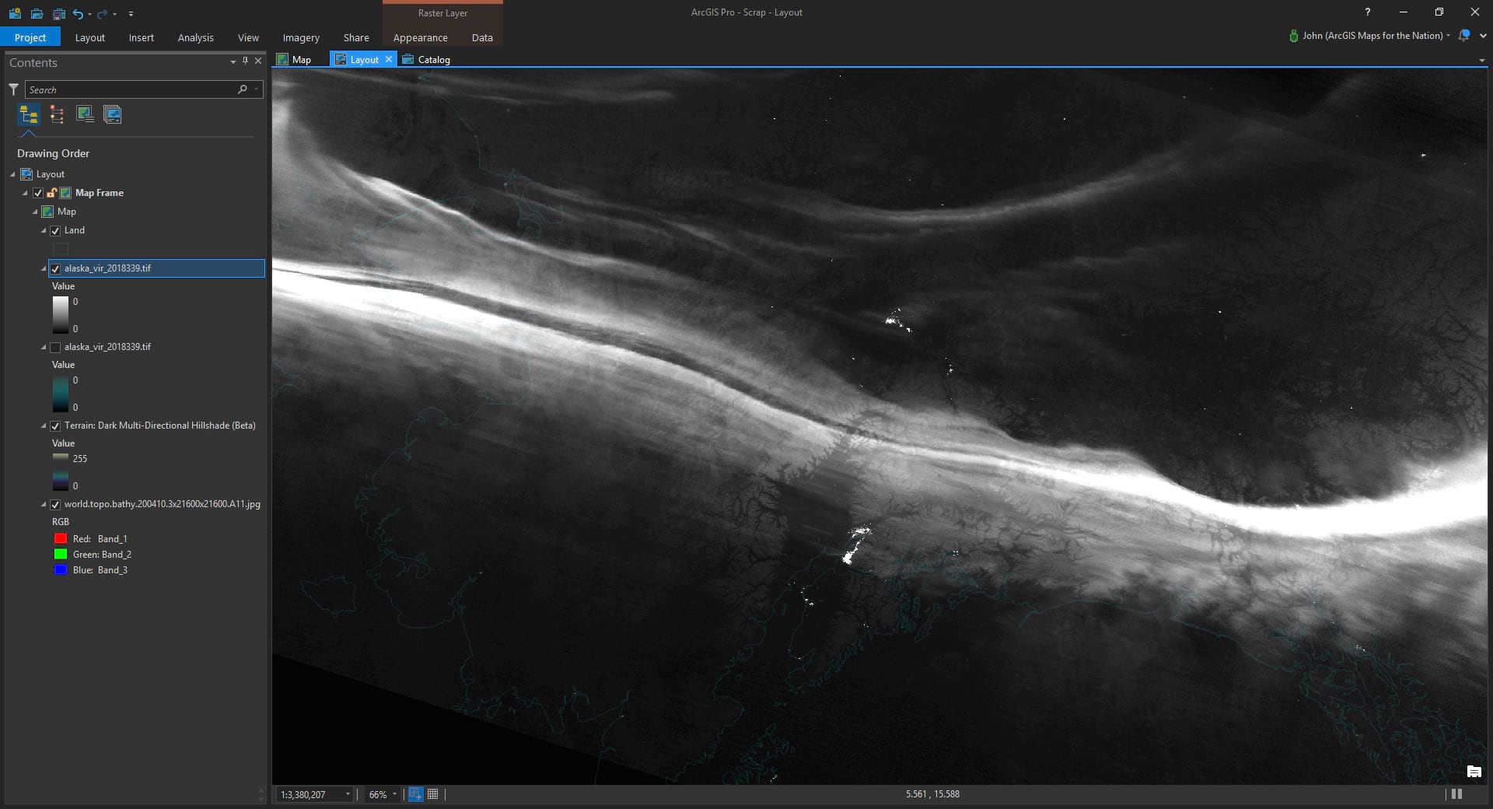This screenshot has height=809, width=1493.
Task: Open the Share ribbon tab
Action: click(x=356, y=37)
